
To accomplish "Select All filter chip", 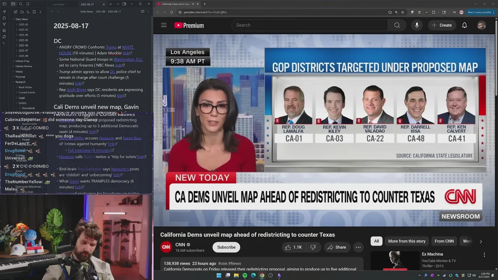I will 376,241.
